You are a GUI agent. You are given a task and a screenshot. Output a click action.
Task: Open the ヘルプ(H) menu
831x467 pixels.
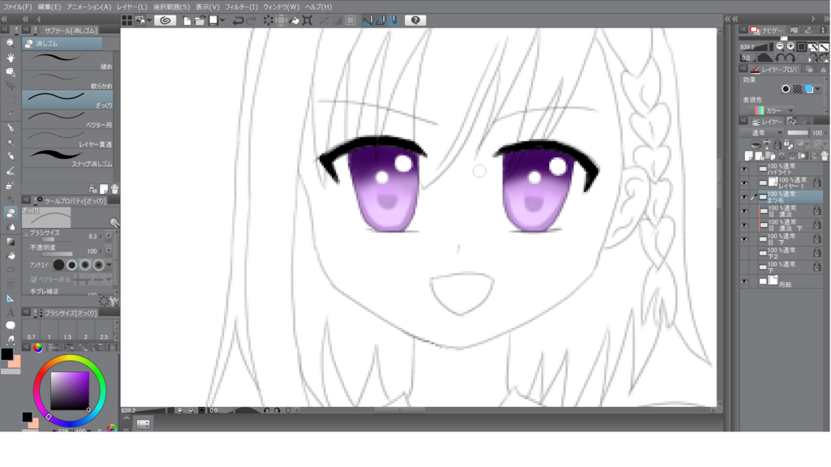318,6
